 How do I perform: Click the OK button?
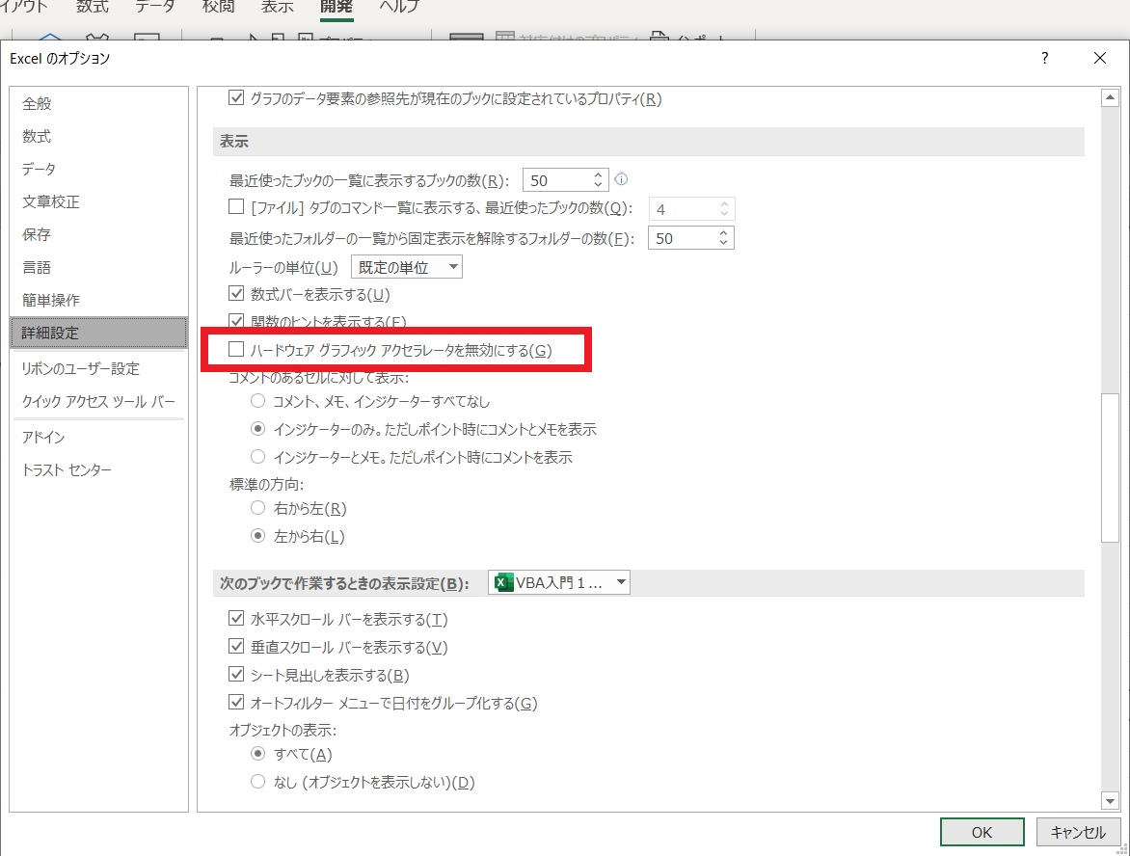pyautogui.click(x=982, y=832)
